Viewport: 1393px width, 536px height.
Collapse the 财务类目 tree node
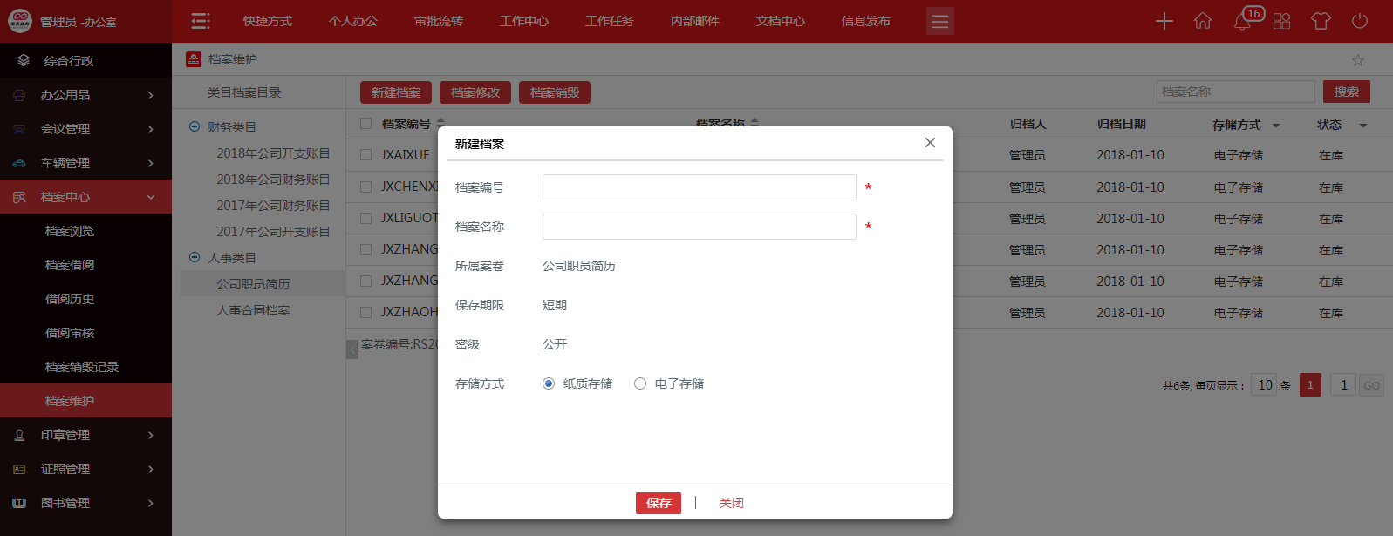click(195, 127)
